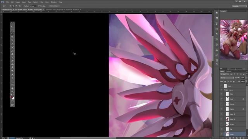The height and width of the screenshot is (139, 248).
Task: Select the Paint Bucket tool
Action: coord(12,64)
